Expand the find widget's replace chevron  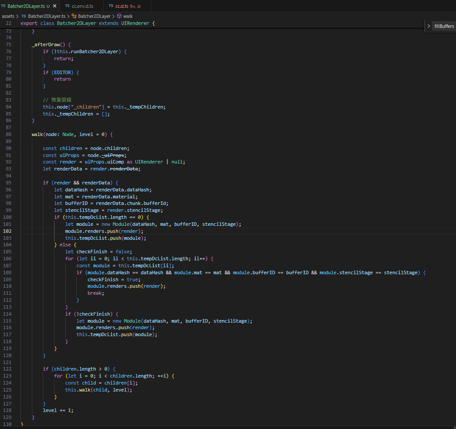[x=428, y=26]
